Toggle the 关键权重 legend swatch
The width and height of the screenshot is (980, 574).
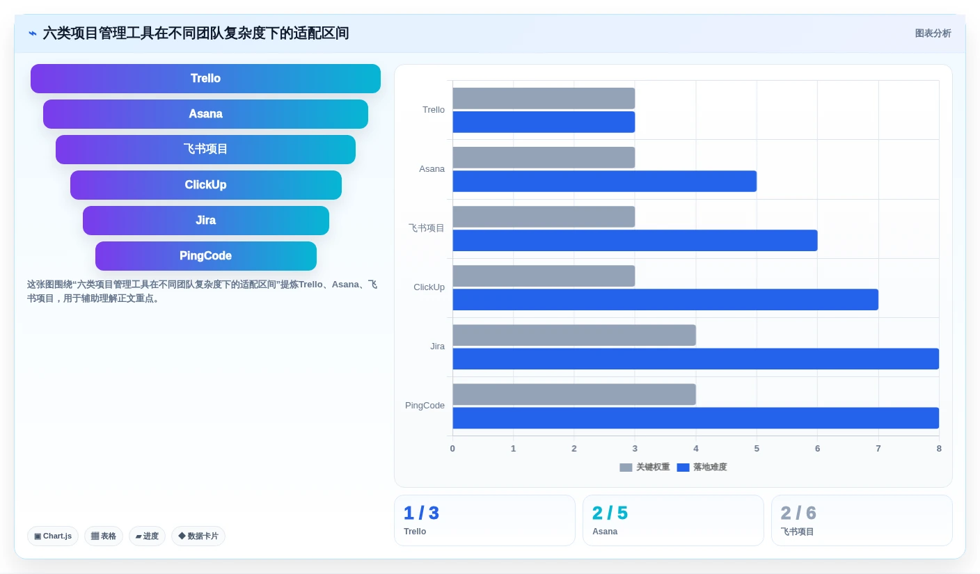pos(626,468)
